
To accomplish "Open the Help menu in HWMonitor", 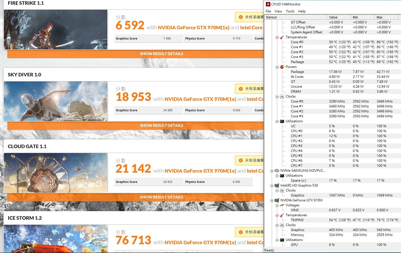I will pos(302,11).
